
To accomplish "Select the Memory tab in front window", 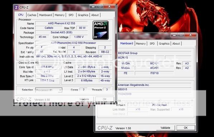I will (x=60, y=15).
